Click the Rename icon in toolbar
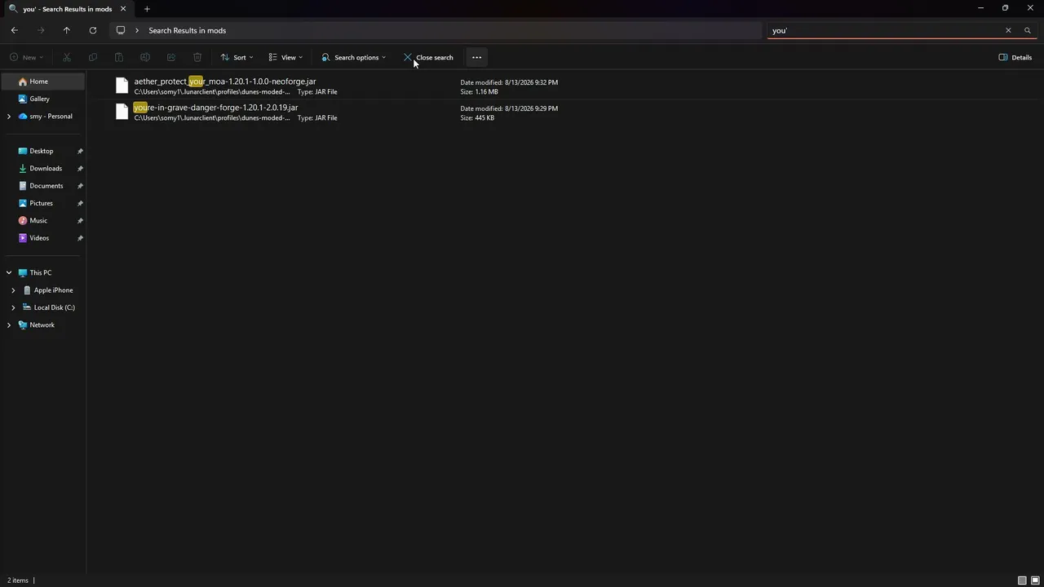The height and width of the screenshot is (587, 1044). click(x=145, y=57)
